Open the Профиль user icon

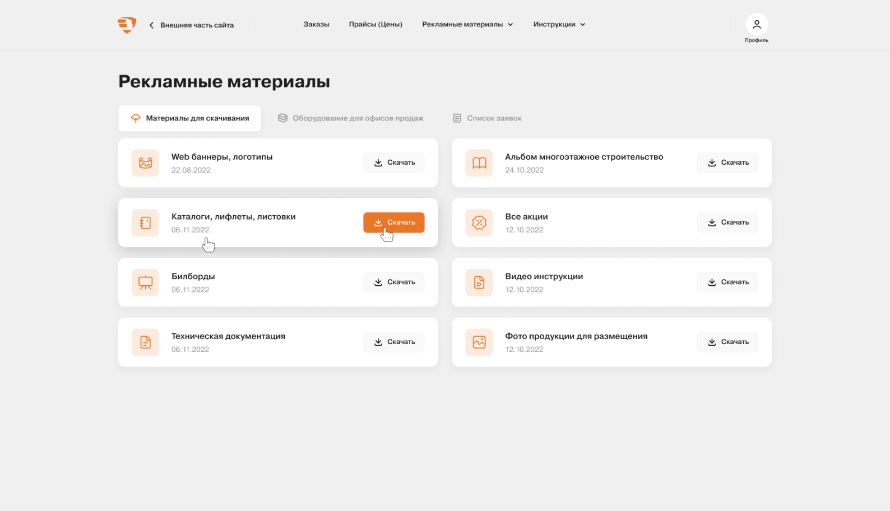756,25
